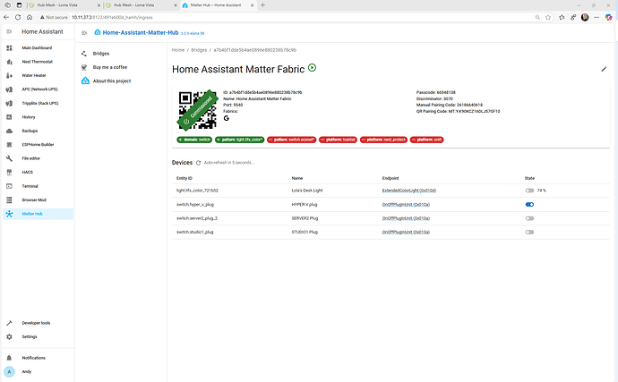Toggle the SERVER2 Plug switch on
Image resolution: width=618 pixels, height=382 pixels.
coord(529,218)
